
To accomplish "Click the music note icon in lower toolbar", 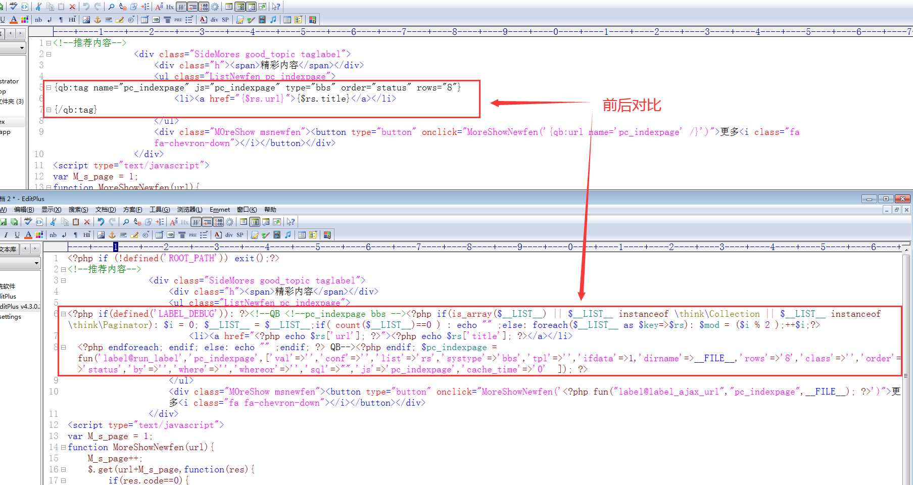I will pyautogui.click(x=287, y=235).
